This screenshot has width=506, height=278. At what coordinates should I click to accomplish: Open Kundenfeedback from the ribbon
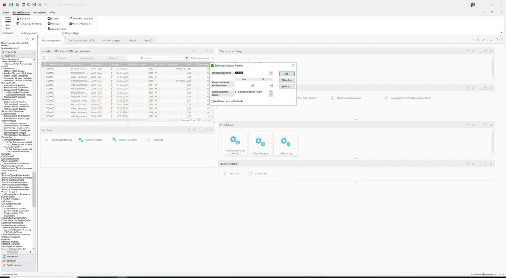[80, 24]
